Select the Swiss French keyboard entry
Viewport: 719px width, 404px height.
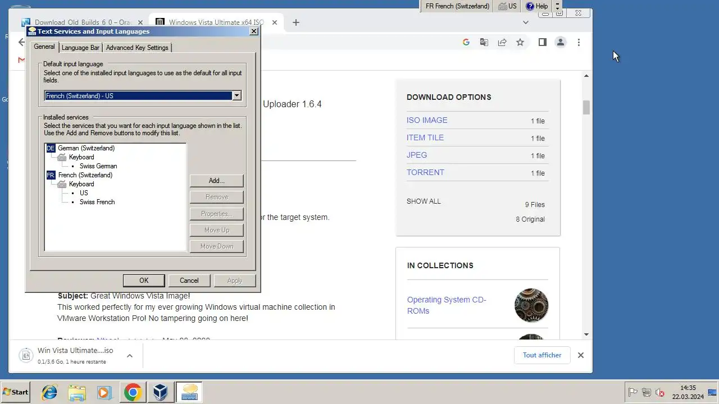pyautogui.click(x=97, y=202)
